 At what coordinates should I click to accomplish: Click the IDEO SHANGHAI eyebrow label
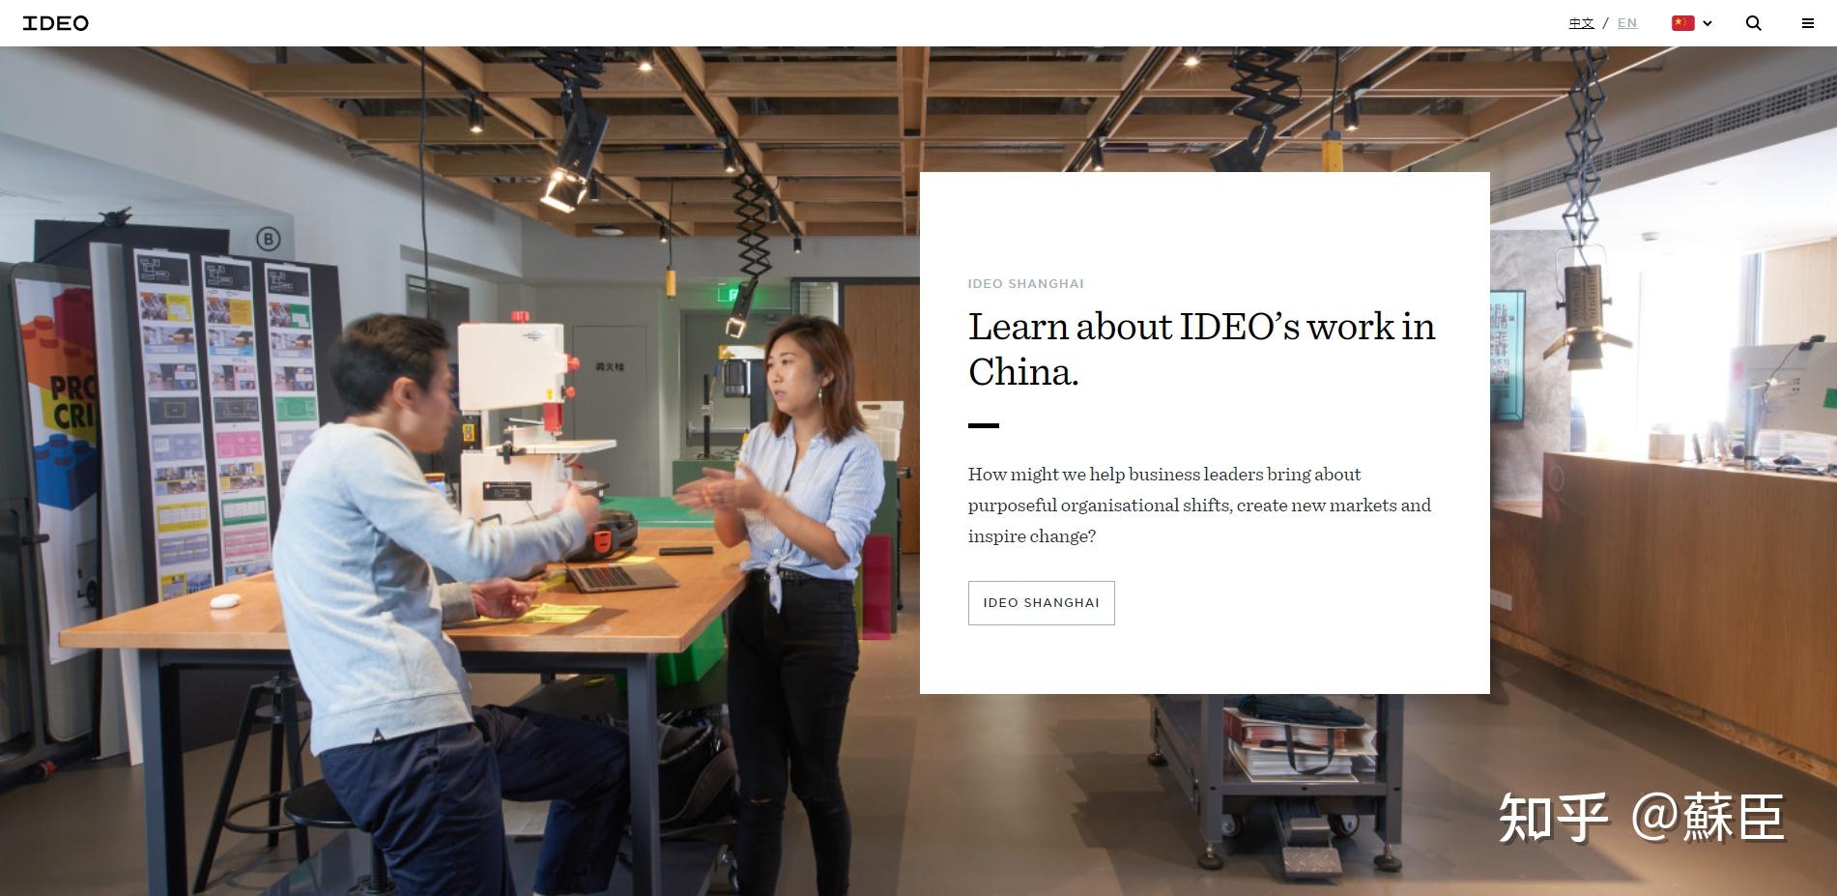point(1025,283)
